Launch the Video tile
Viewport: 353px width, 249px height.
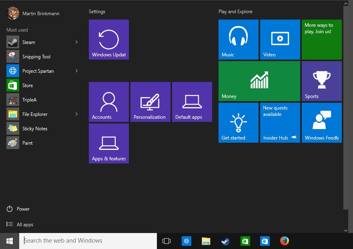click(280, 40)
